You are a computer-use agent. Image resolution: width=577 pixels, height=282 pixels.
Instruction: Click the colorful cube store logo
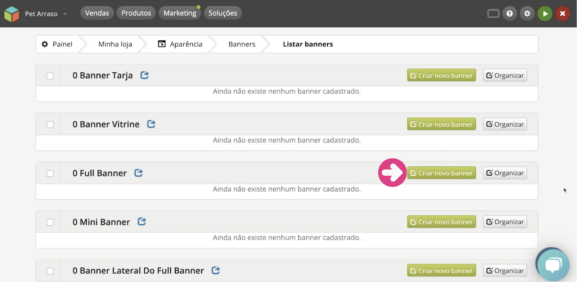[x=12, y=14]
